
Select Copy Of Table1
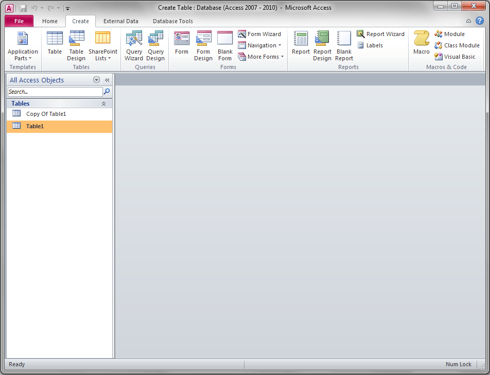tap(59, 114)
